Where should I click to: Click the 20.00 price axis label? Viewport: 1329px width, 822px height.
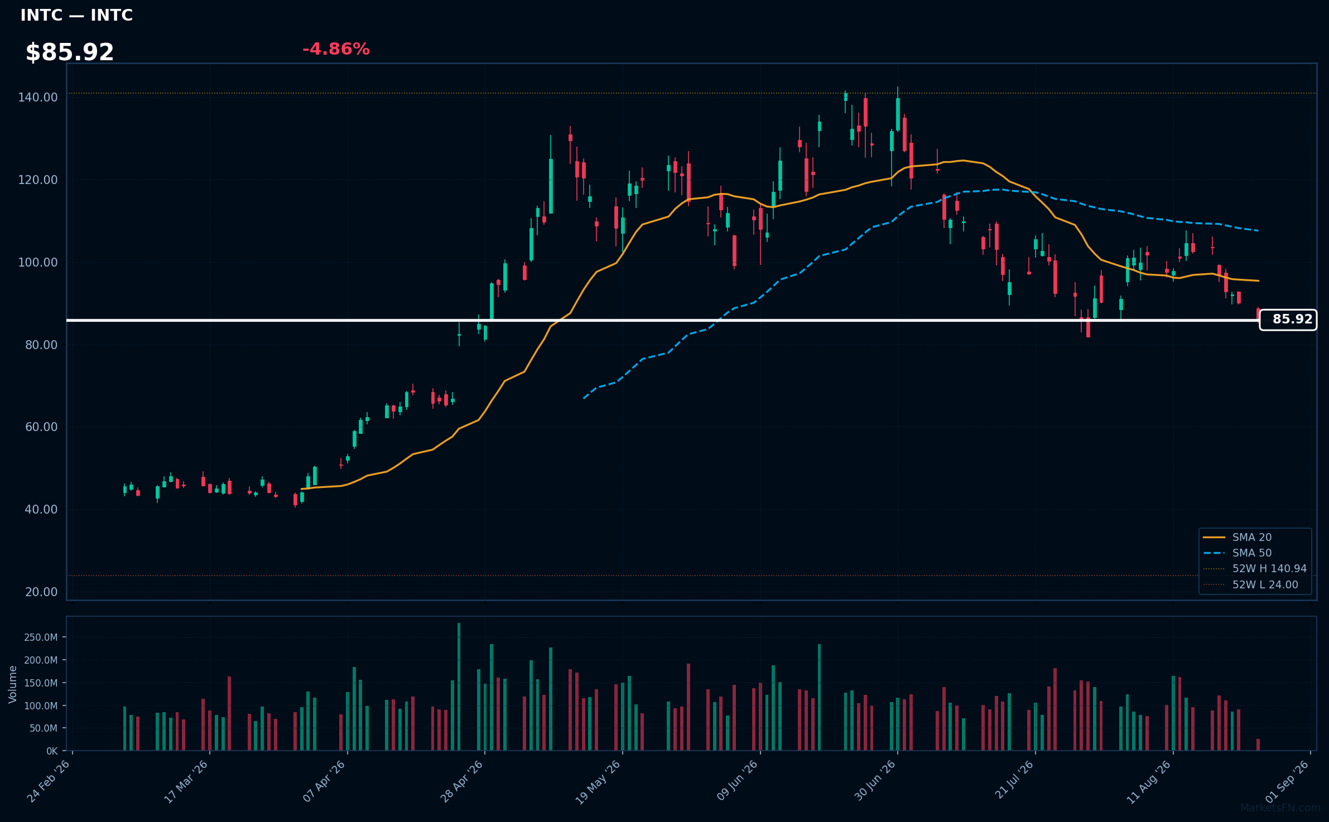coord(41,592)
